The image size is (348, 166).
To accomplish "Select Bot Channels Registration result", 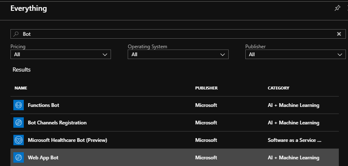I will (x=174, y=123).
